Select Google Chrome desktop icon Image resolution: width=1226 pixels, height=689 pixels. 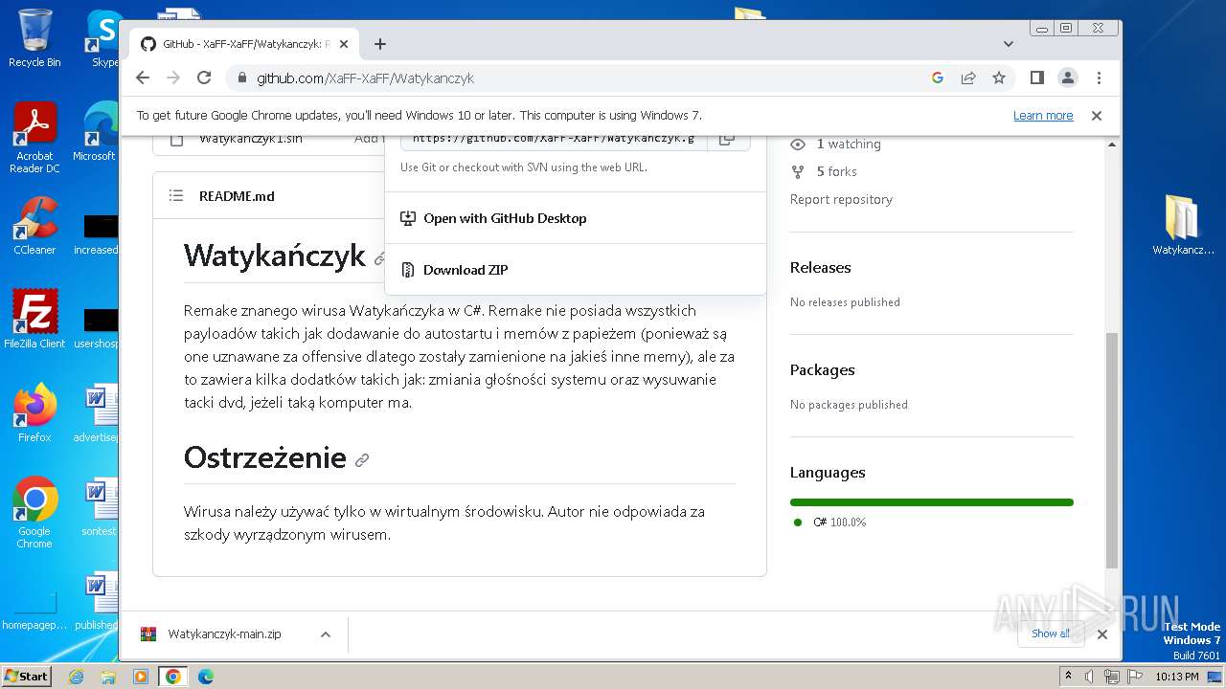[34, 512]
